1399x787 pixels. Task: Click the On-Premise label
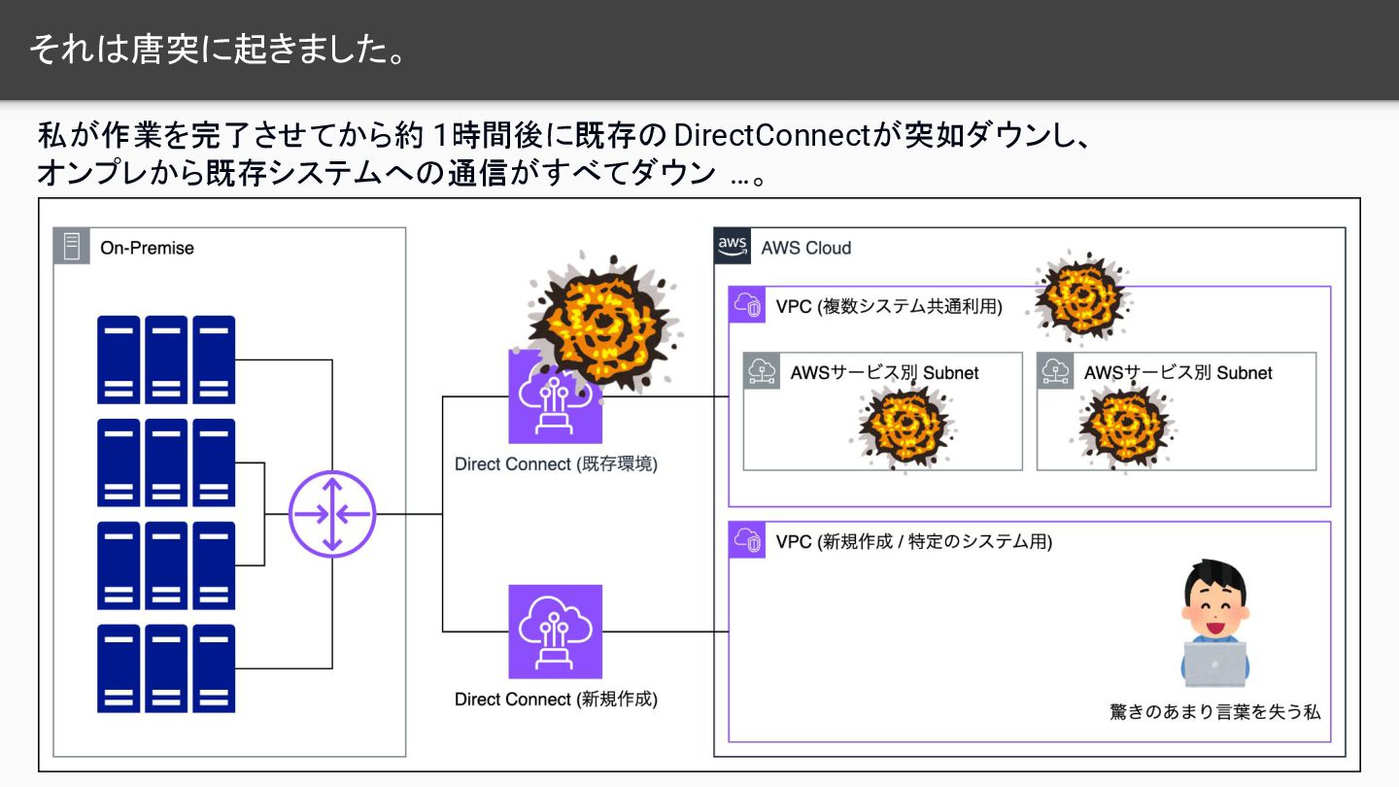(147, 248)
